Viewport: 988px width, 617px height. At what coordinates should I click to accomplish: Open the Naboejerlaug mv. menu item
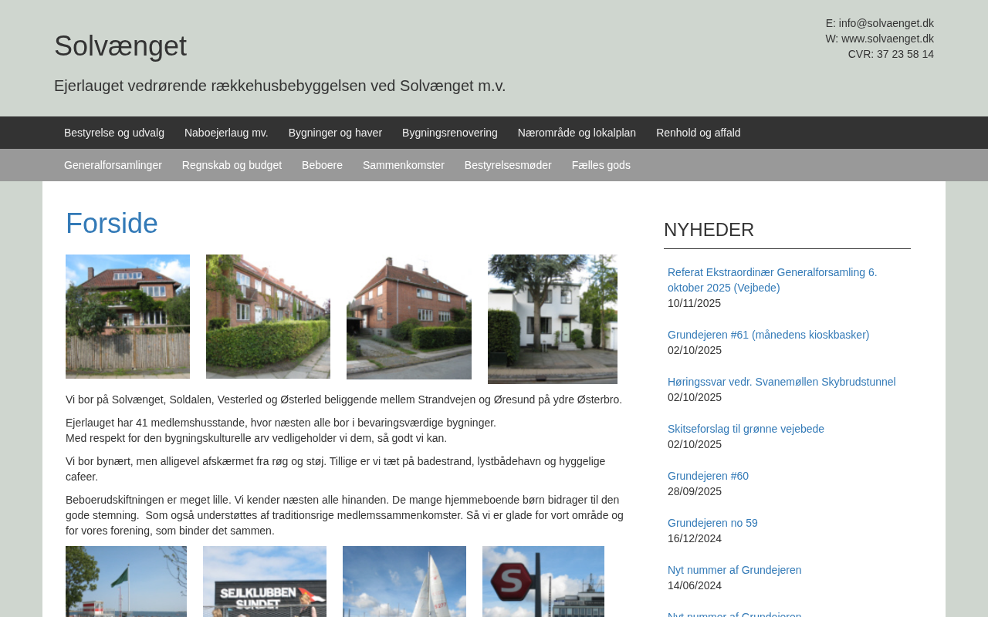coord(226,133)
